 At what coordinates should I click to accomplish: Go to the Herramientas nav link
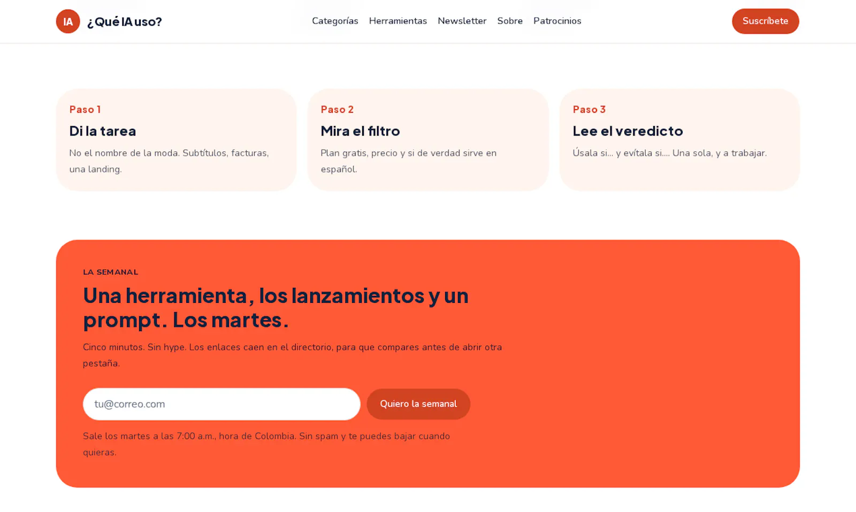click(398, 21)
